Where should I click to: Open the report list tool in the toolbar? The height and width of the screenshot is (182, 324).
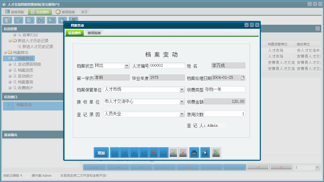click(18, 20)
